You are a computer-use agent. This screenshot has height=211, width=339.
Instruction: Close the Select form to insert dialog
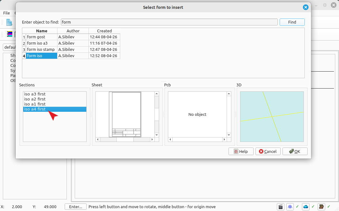click(x=305, y=7)
